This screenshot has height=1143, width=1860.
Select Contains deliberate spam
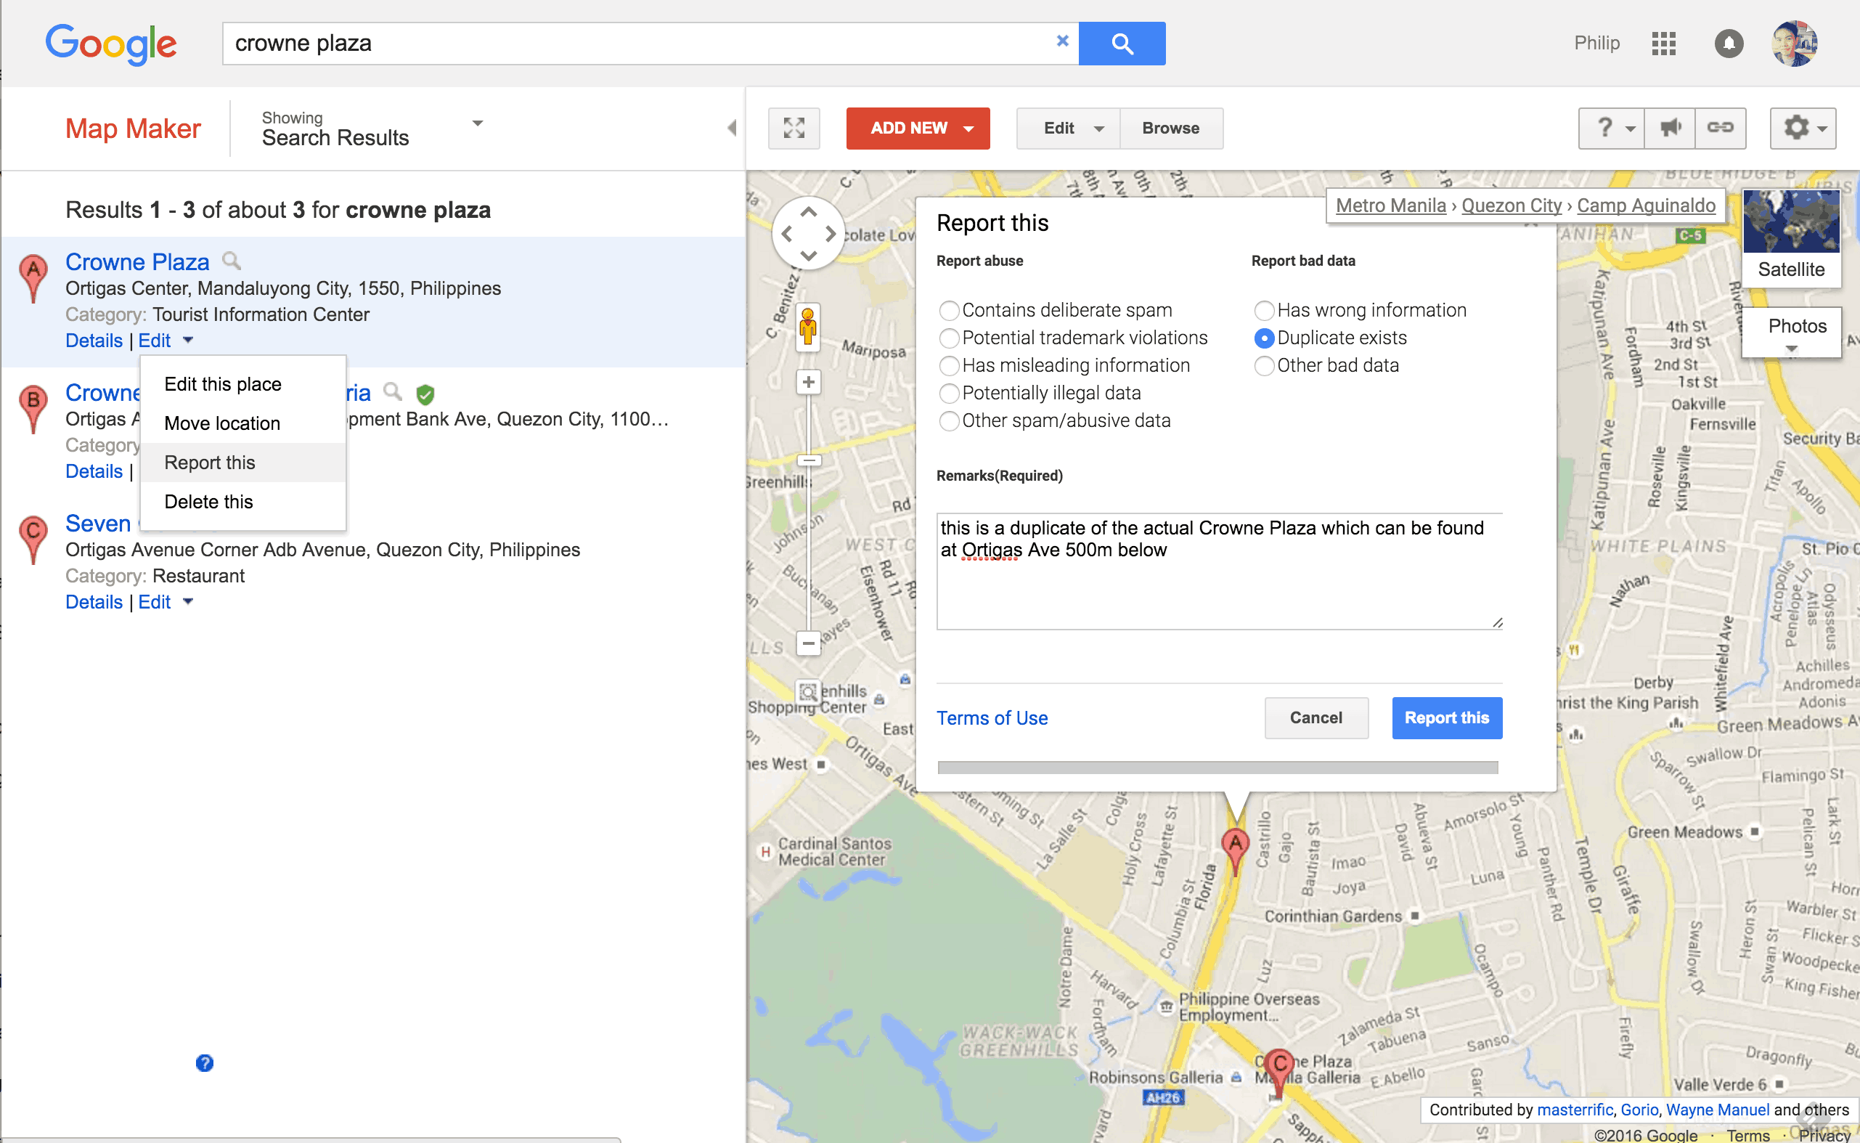(949, 311)
